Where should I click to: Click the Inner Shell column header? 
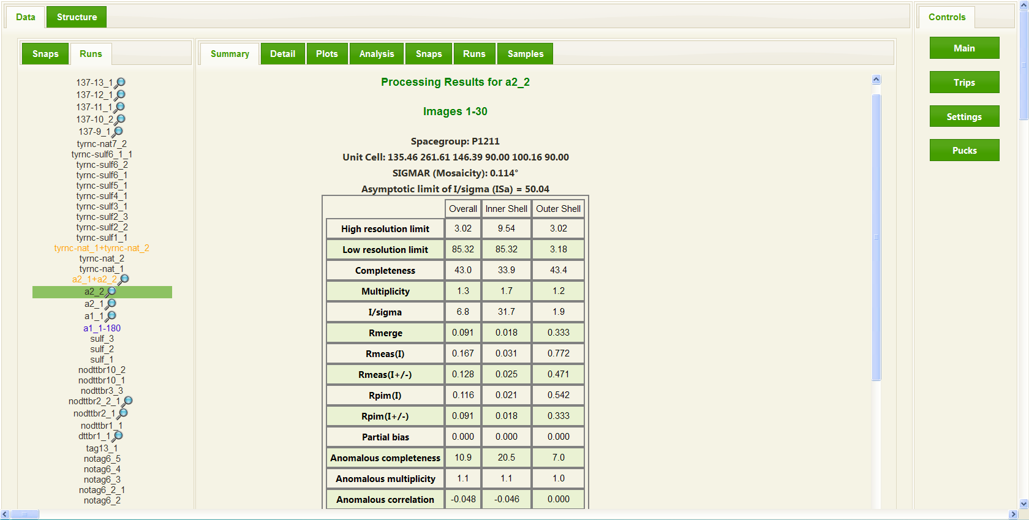coord(507,209)
